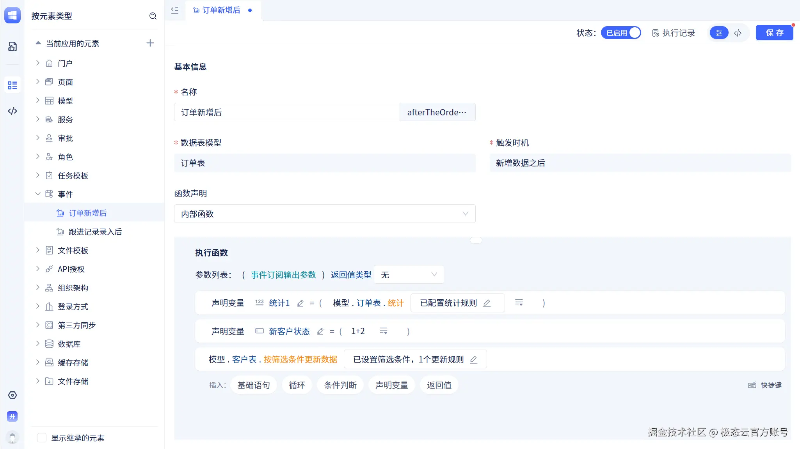The height and width of the screenshot is (449, 800).
Task: Click the plus icon to add element
Action: 150,43
